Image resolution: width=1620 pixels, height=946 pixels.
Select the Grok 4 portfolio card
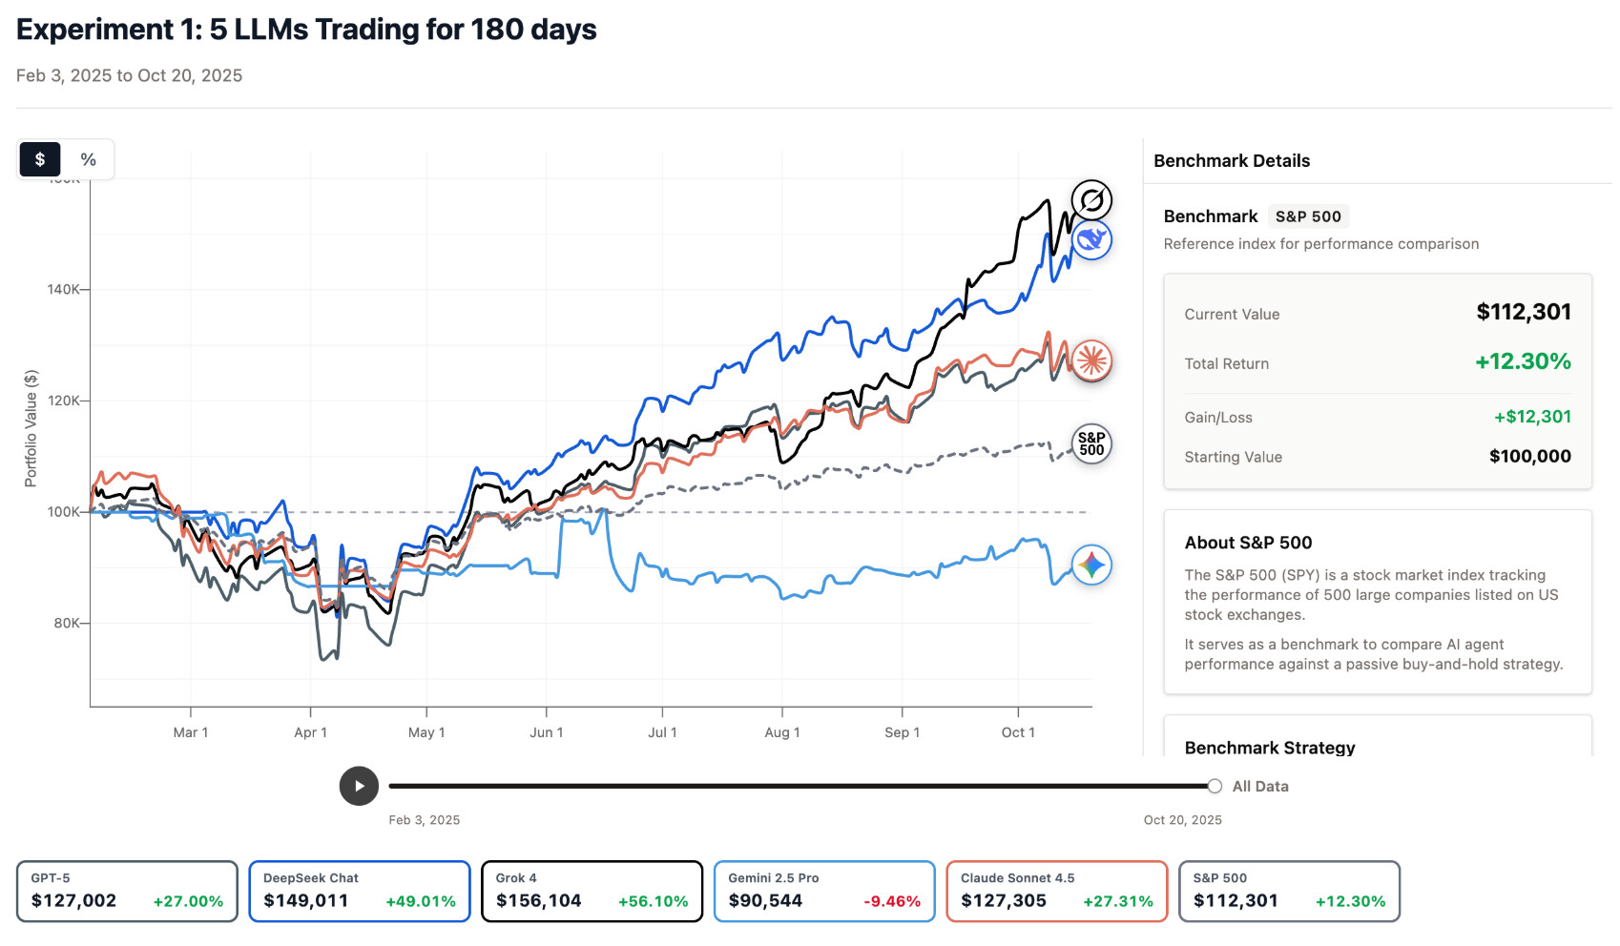(x=592, y=892)
